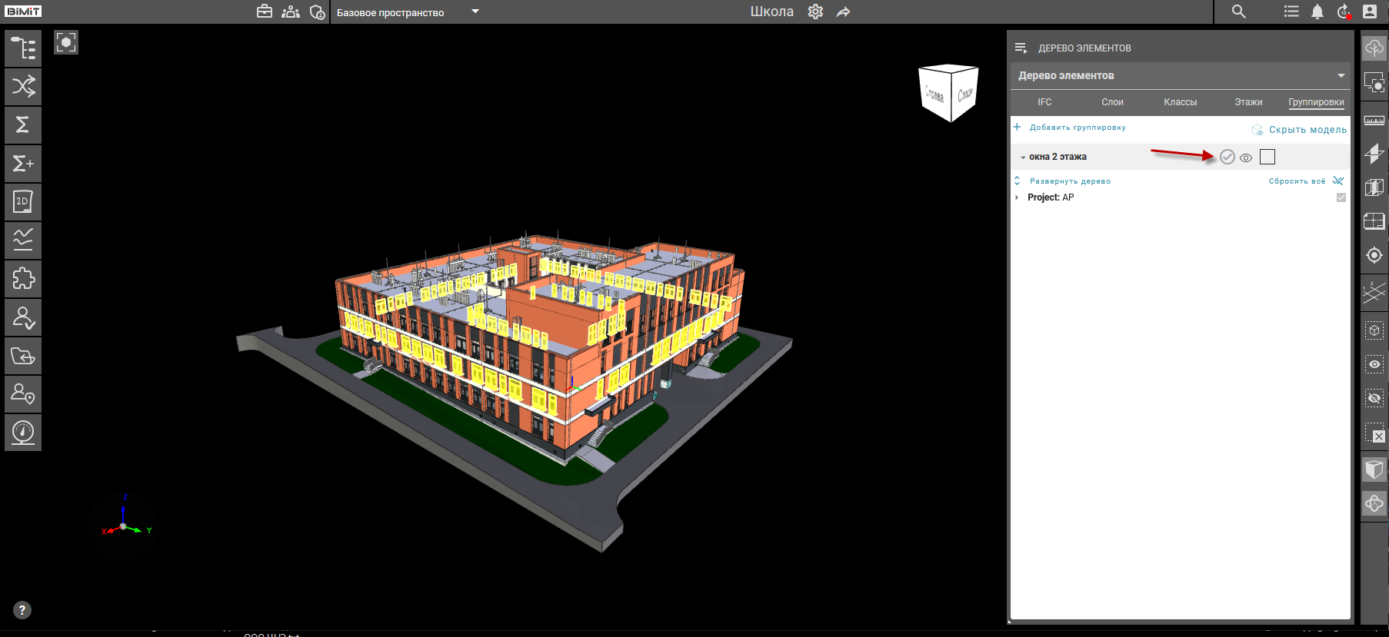Open the Дерево элементов panel dropdown
The height and width of the screenshot is (637, 1389).
tap(1341, 75)
